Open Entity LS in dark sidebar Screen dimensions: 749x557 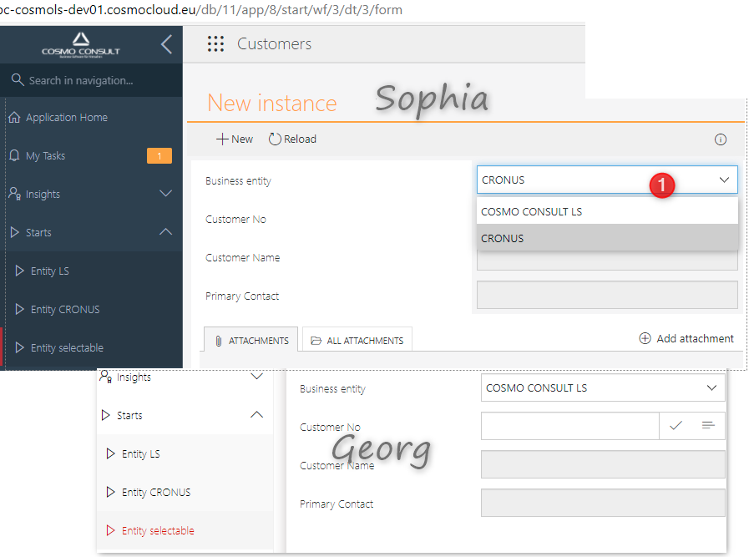tap(49, 271)
